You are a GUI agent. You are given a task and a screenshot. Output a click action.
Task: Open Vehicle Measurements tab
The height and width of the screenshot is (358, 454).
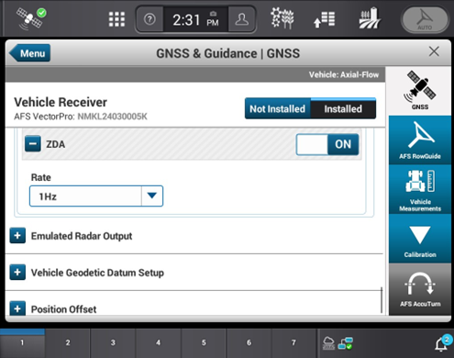coord(420,190)
